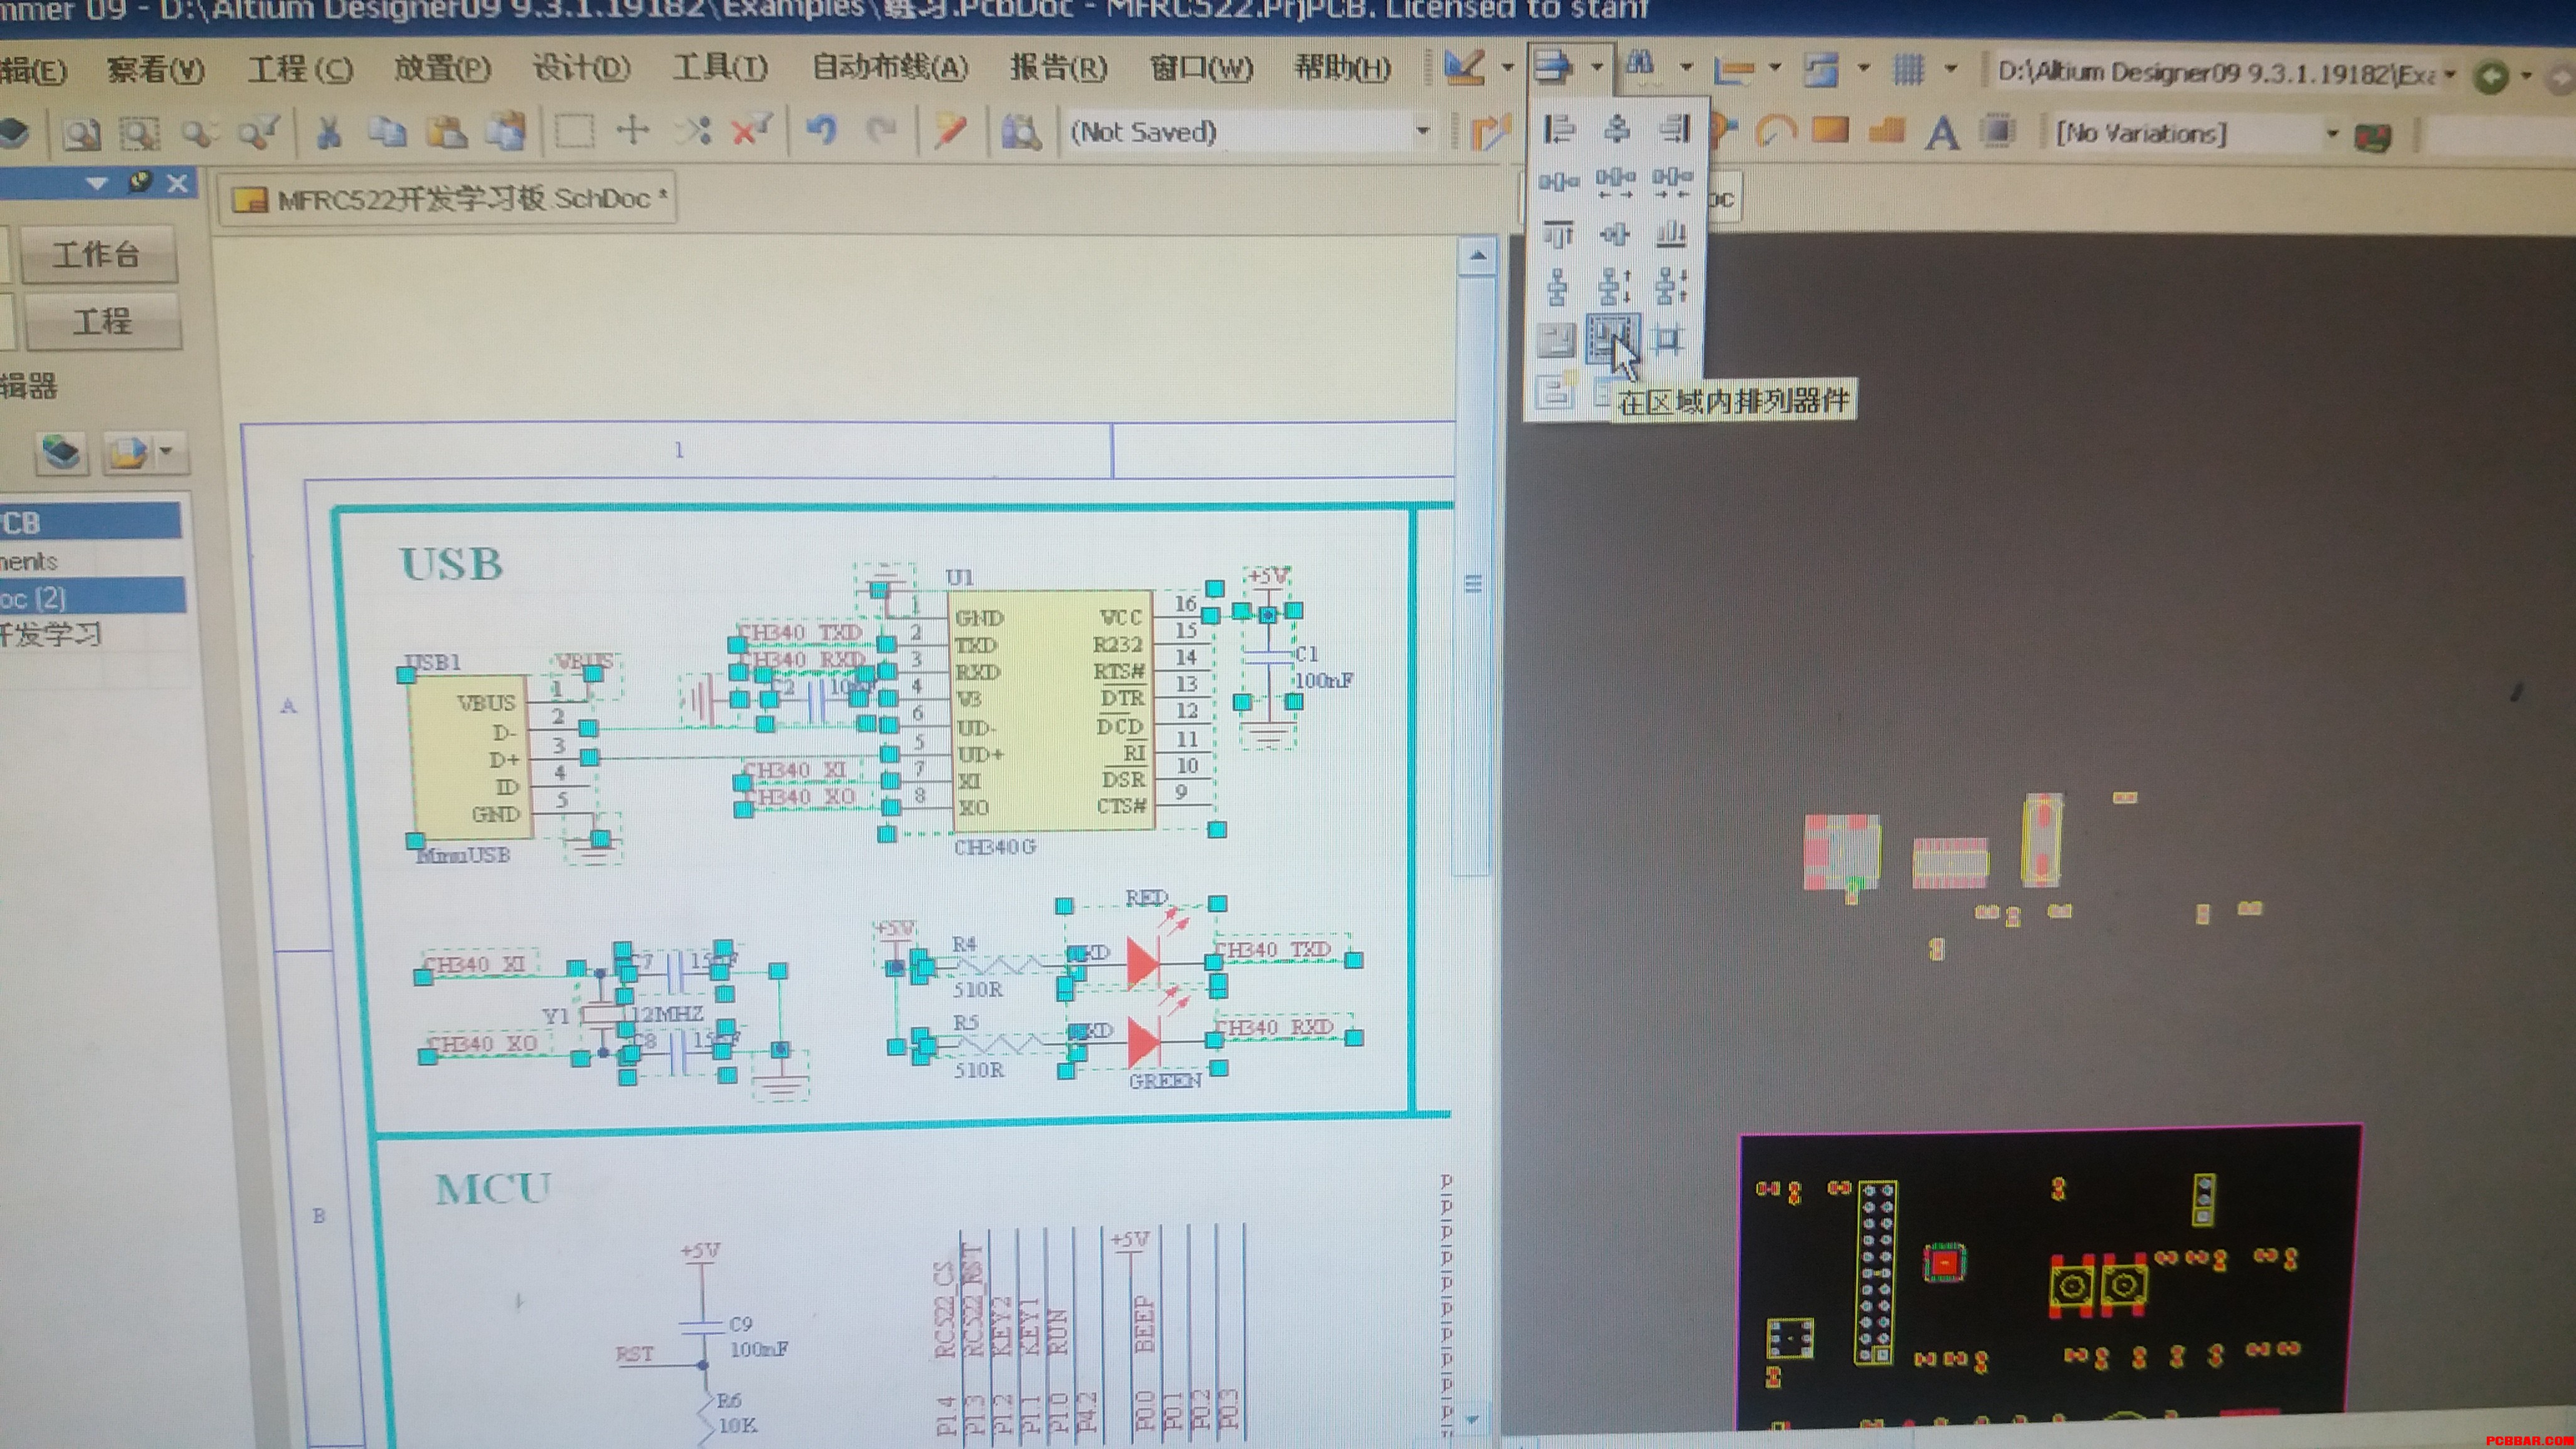The height and width of the screenshot is (1449, 2576).
Task: Click Select Inside Area rectangle icon
Action: coord(574,132)
